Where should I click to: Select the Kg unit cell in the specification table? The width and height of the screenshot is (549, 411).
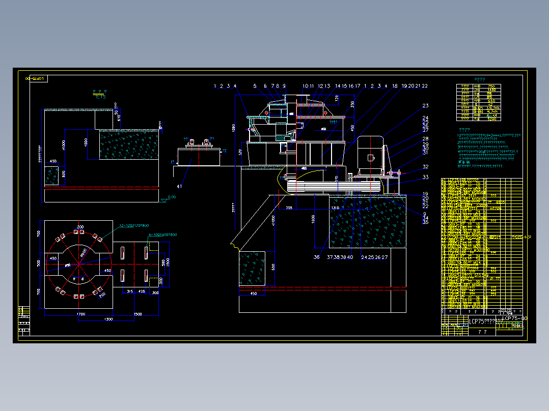coord(477,119)
